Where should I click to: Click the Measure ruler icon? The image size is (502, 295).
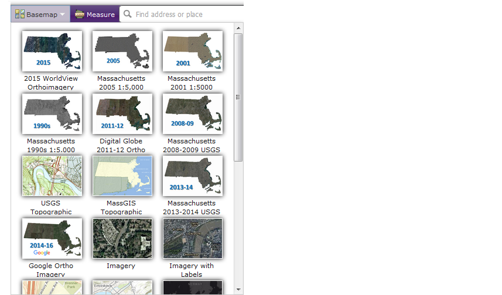pos(80,15)
